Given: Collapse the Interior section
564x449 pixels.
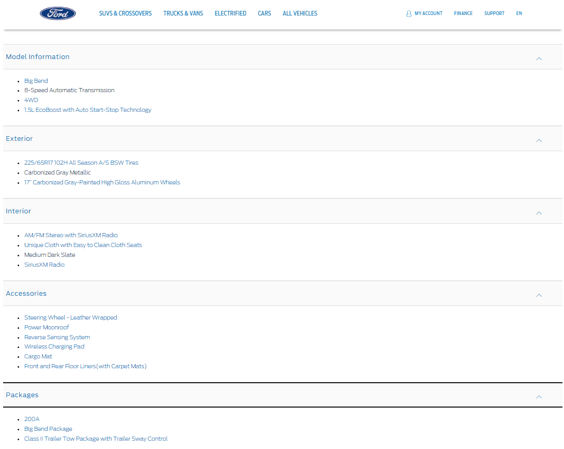Looking at the screenshot, I should (539, 213).
